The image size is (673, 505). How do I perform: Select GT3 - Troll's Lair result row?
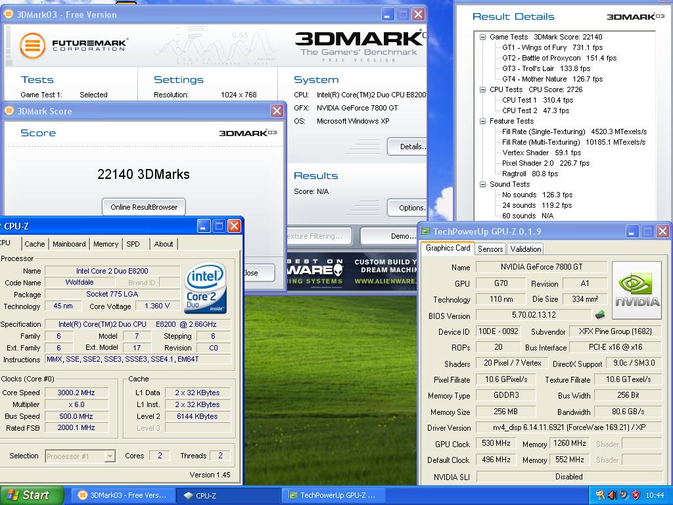click(546, 68)
